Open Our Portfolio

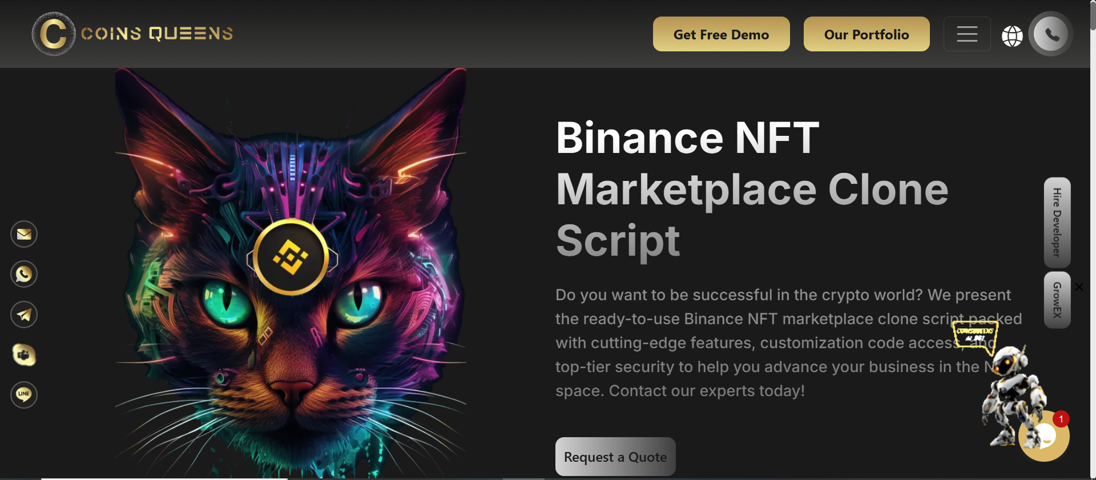point(866,34)
